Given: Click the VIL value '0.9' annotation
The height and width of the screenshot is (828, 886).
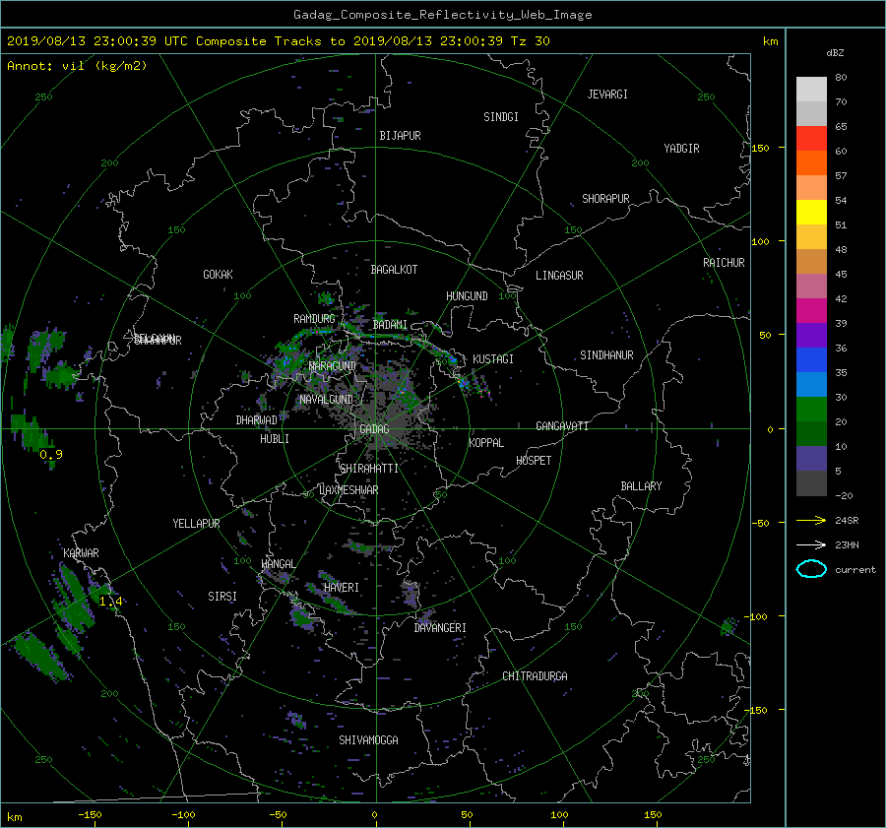Looking at the screenshot, I should coord(51,455).
